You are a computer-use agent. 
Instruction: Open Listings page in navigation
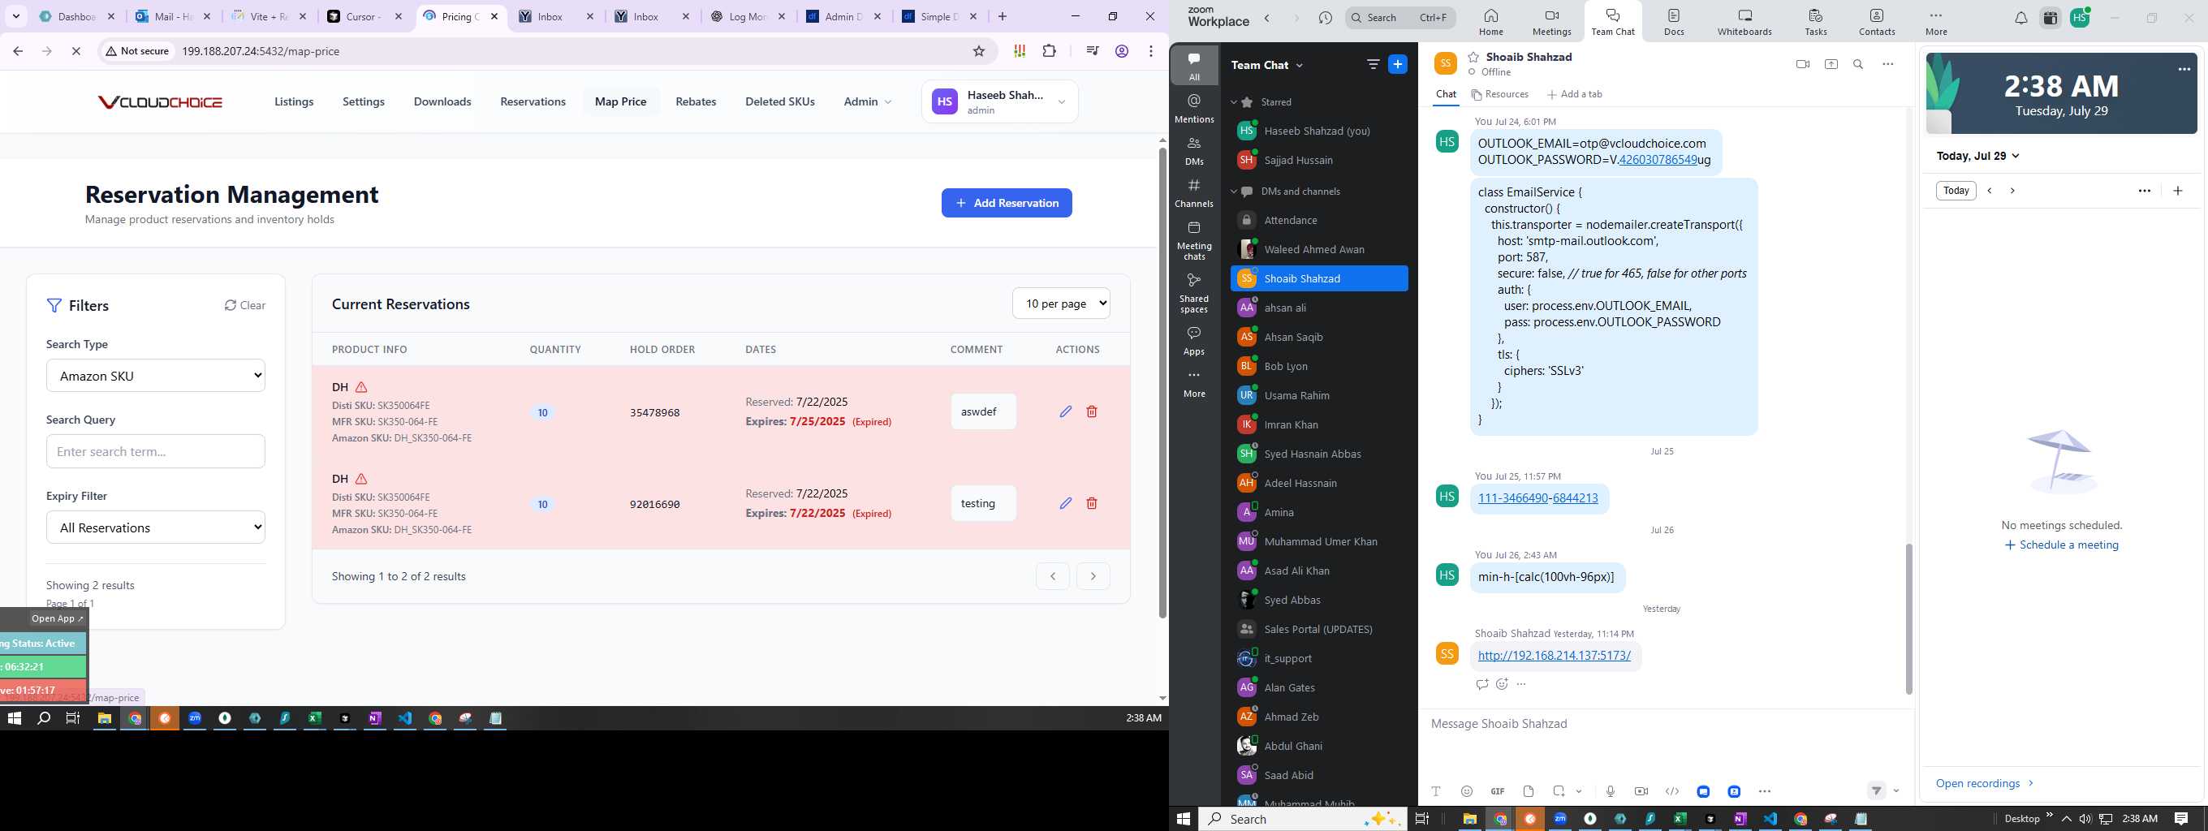click(x=294, y=101)
